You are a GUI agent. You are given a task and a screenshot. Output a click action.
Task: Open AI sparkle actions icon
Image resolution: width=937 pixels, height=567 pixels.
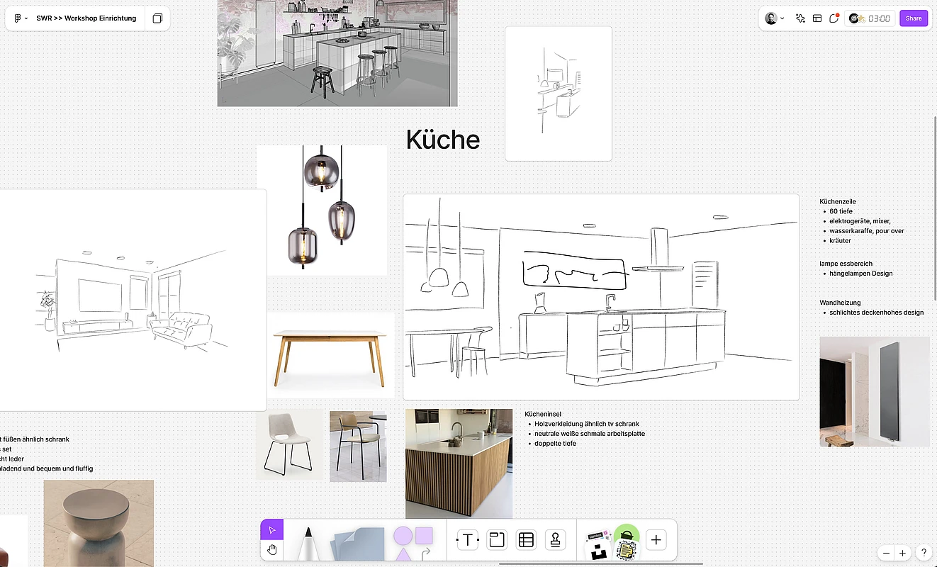click(800, 18)
